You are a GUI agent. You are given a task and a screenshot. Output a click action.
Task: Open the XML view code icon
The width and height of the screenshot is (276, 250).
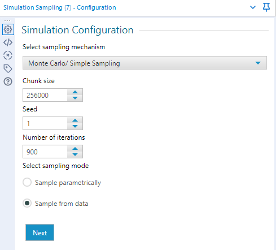point(8,42)
